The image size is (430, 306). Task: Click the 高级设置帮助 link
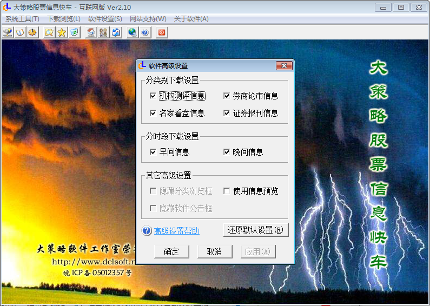176,231
